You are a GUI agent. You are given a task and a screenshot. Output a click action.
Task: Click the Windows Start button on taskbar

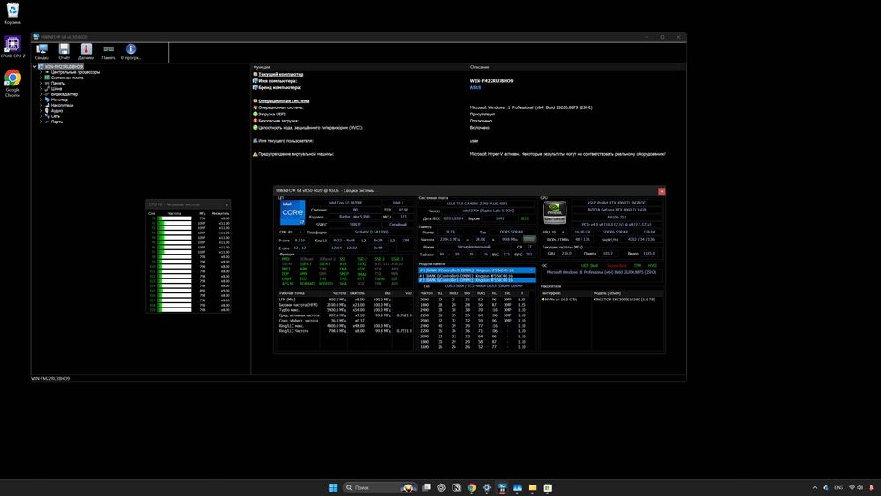[333, 487]
